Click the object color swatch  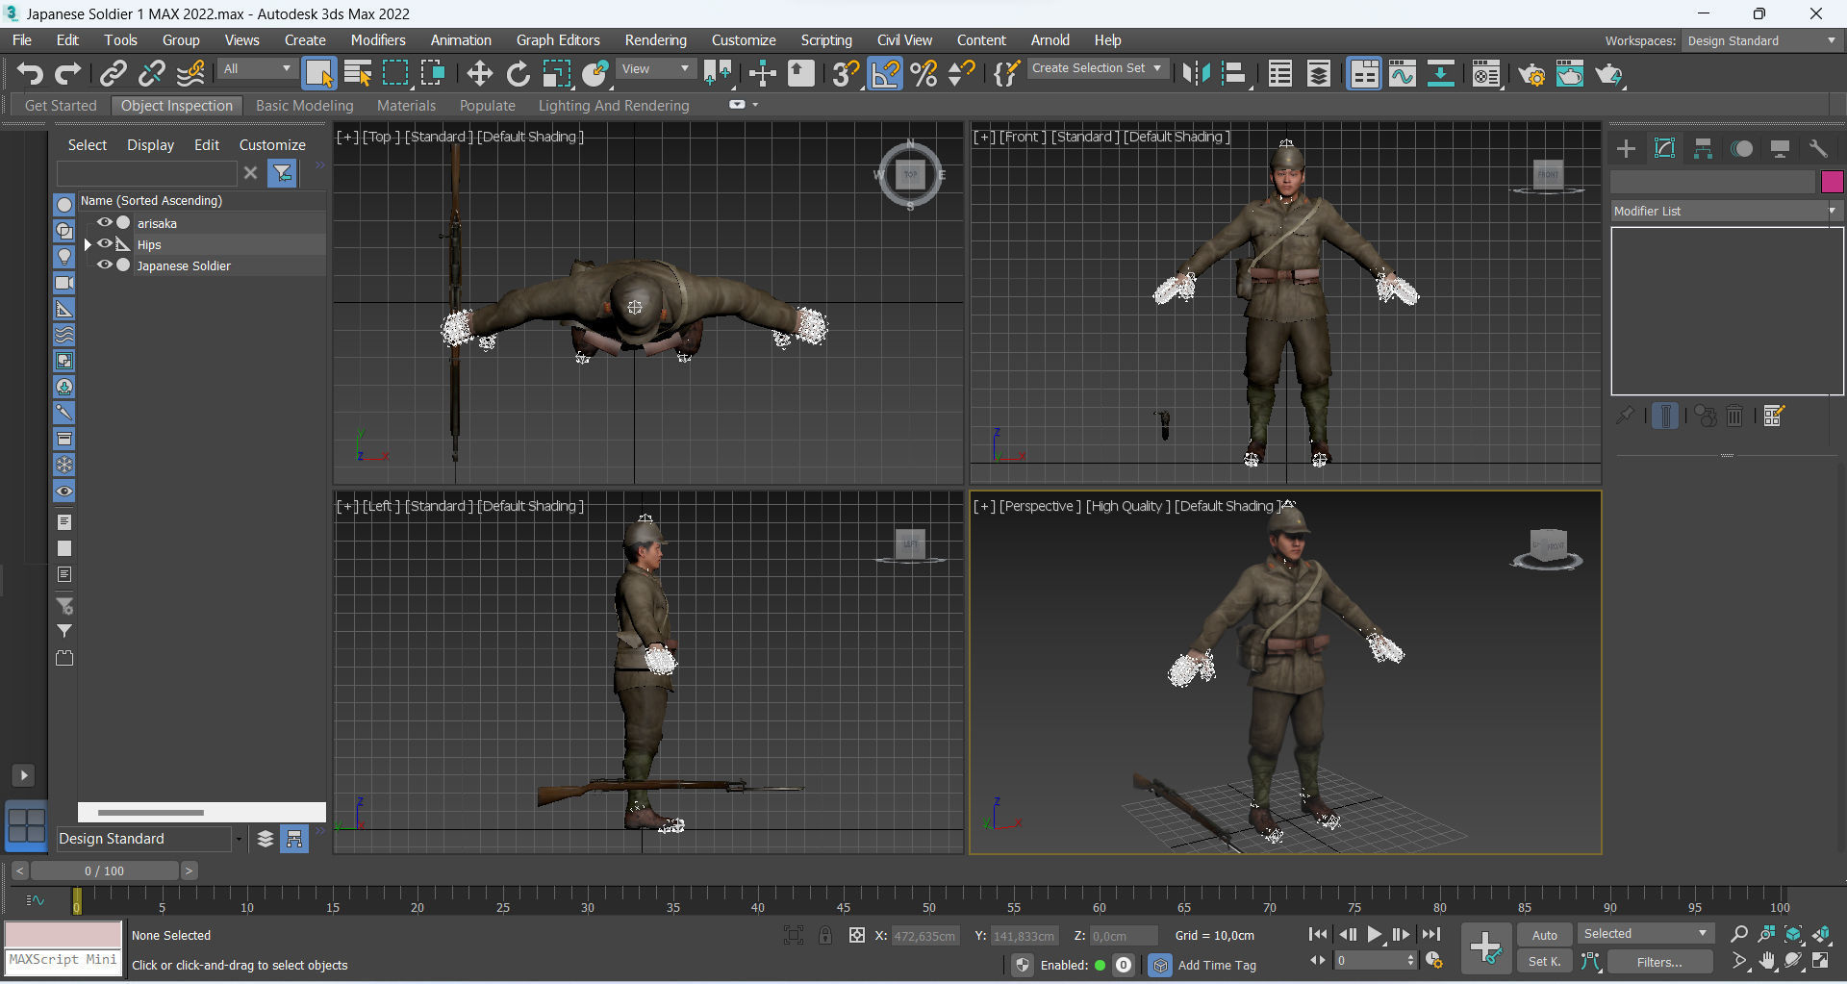(1832, 182)
